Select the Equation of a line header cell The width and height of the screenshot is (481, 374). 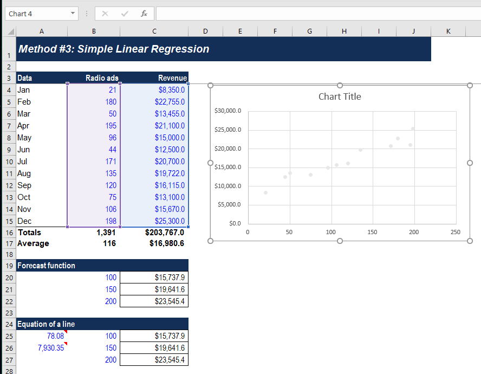click(102, 324)
